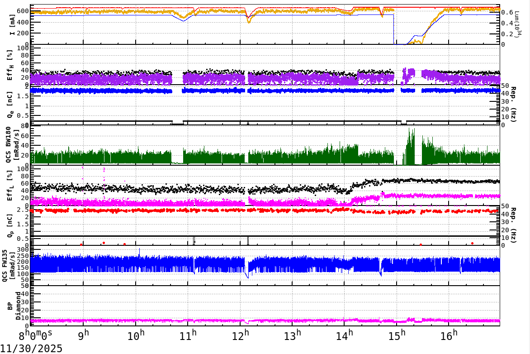Select the blue Qe charge trace
The height and width of the screenshot is (354, 530).
point(136,91)
